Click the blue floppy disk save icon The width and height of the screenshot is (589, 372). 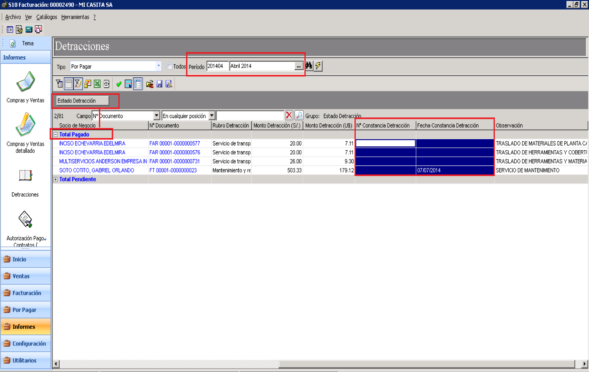(x=159, y=84)
